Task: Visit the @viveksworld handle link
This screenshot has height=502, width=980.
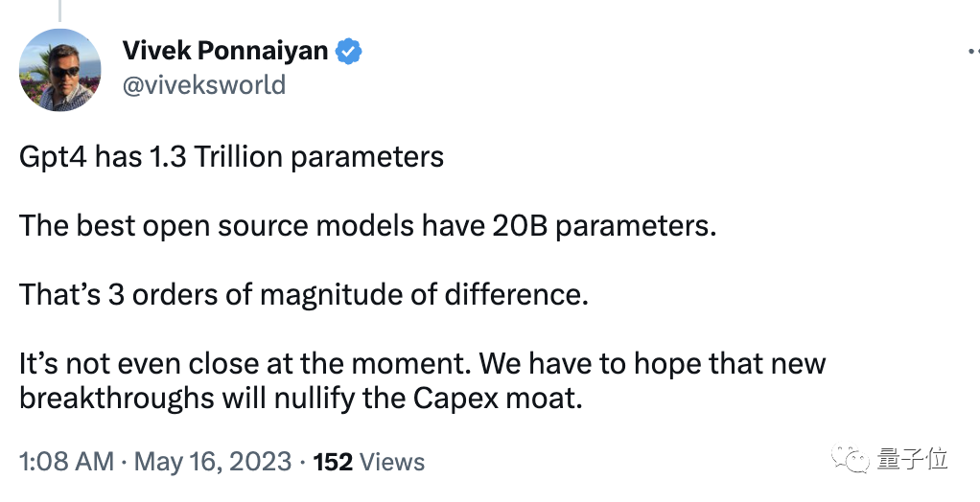Action: point(203,85)
